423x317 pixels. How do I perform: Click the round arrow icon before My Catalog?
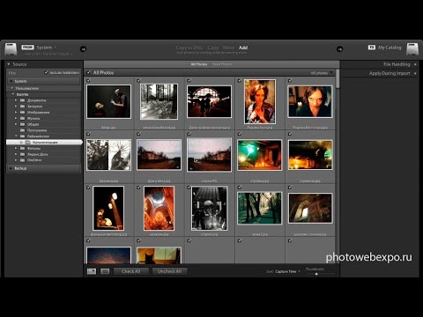[339, 49]
